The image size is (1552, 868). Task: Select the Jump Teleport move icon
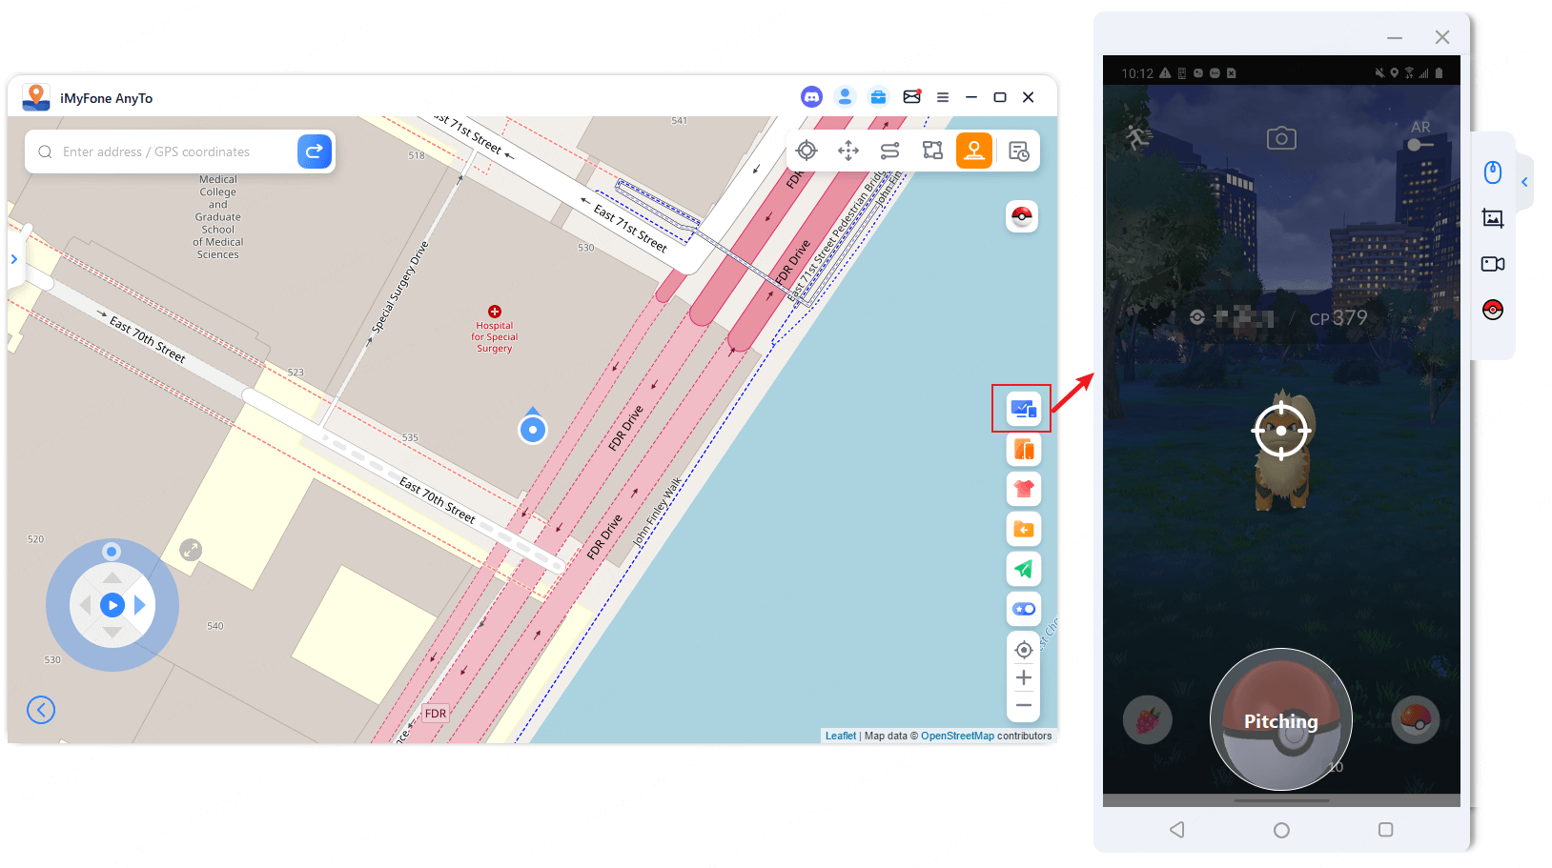[x=848, y=151]
